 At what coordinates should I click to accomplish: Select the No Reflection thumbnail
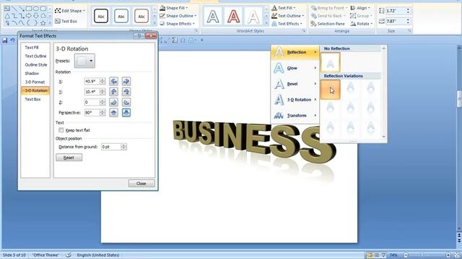pyautogui.click(x=331, y=63)
